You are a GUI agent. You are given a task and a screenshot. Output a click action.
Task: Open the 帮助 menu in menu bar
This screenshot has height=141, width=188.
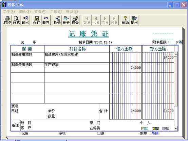(72, 11)
